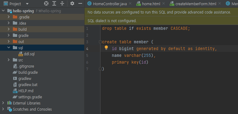Click the Collapse All icon
This screenshot has height=114, width=238.
click(x=62, y=3)
